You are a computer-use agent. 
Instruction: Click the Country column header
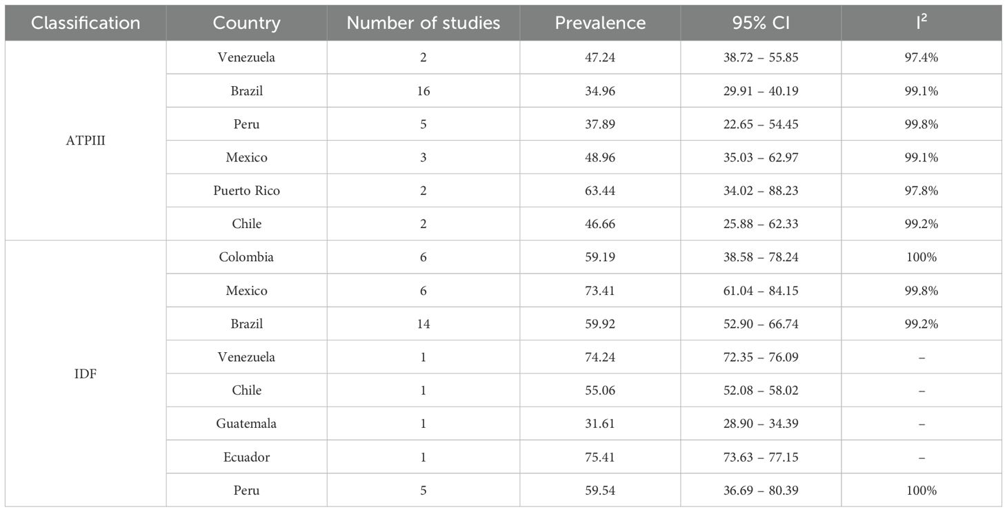[247, 23]
